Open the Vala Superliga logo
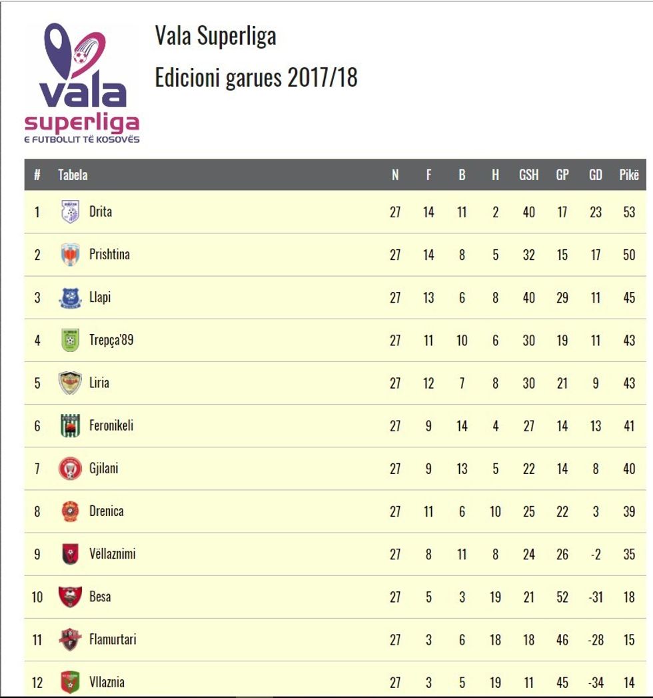This screenshot has width=653, height=698. [82, 83]
